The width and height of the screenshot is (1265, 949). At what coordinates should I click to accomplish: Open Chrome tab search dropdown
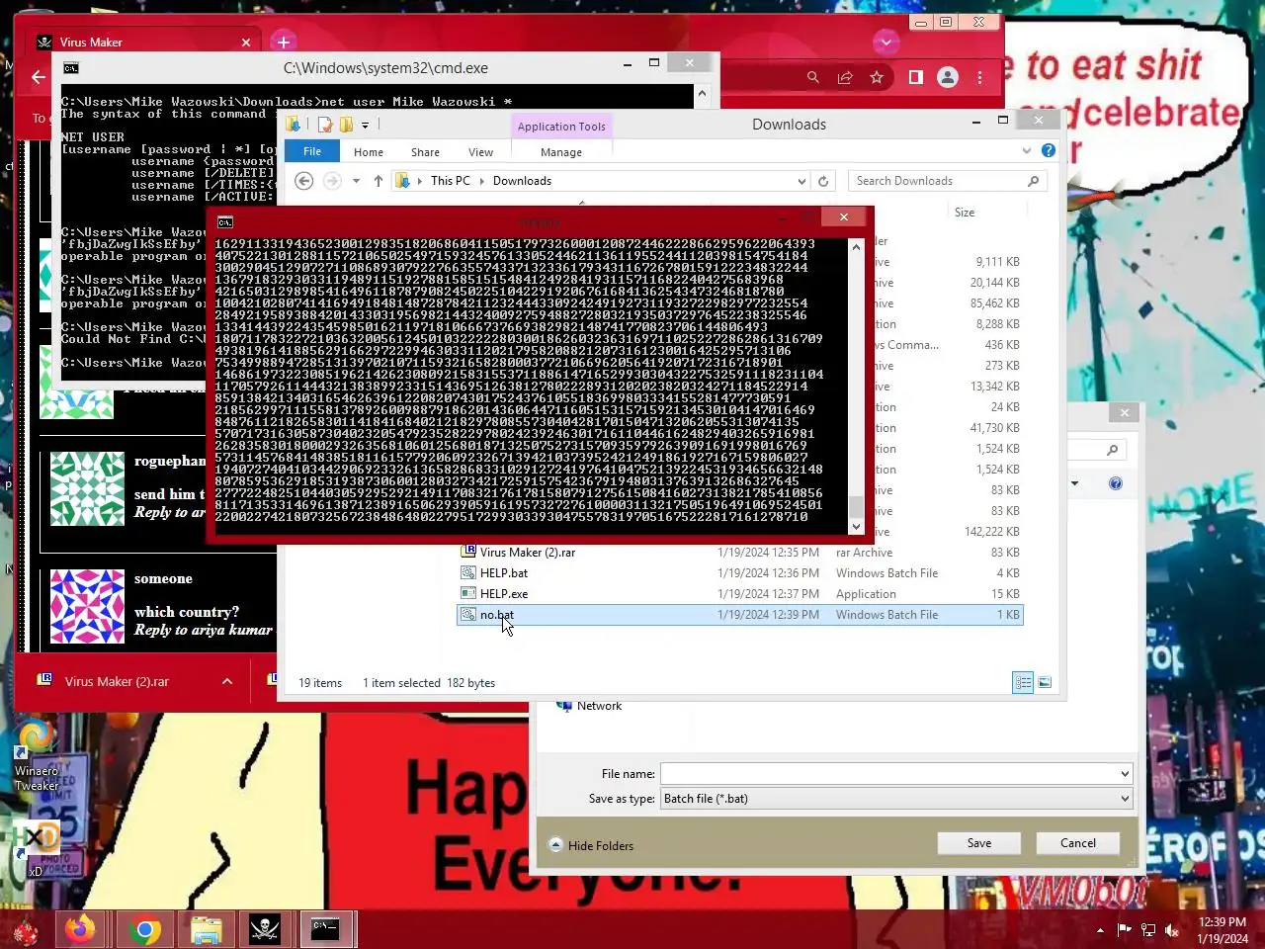click(885, 42)
